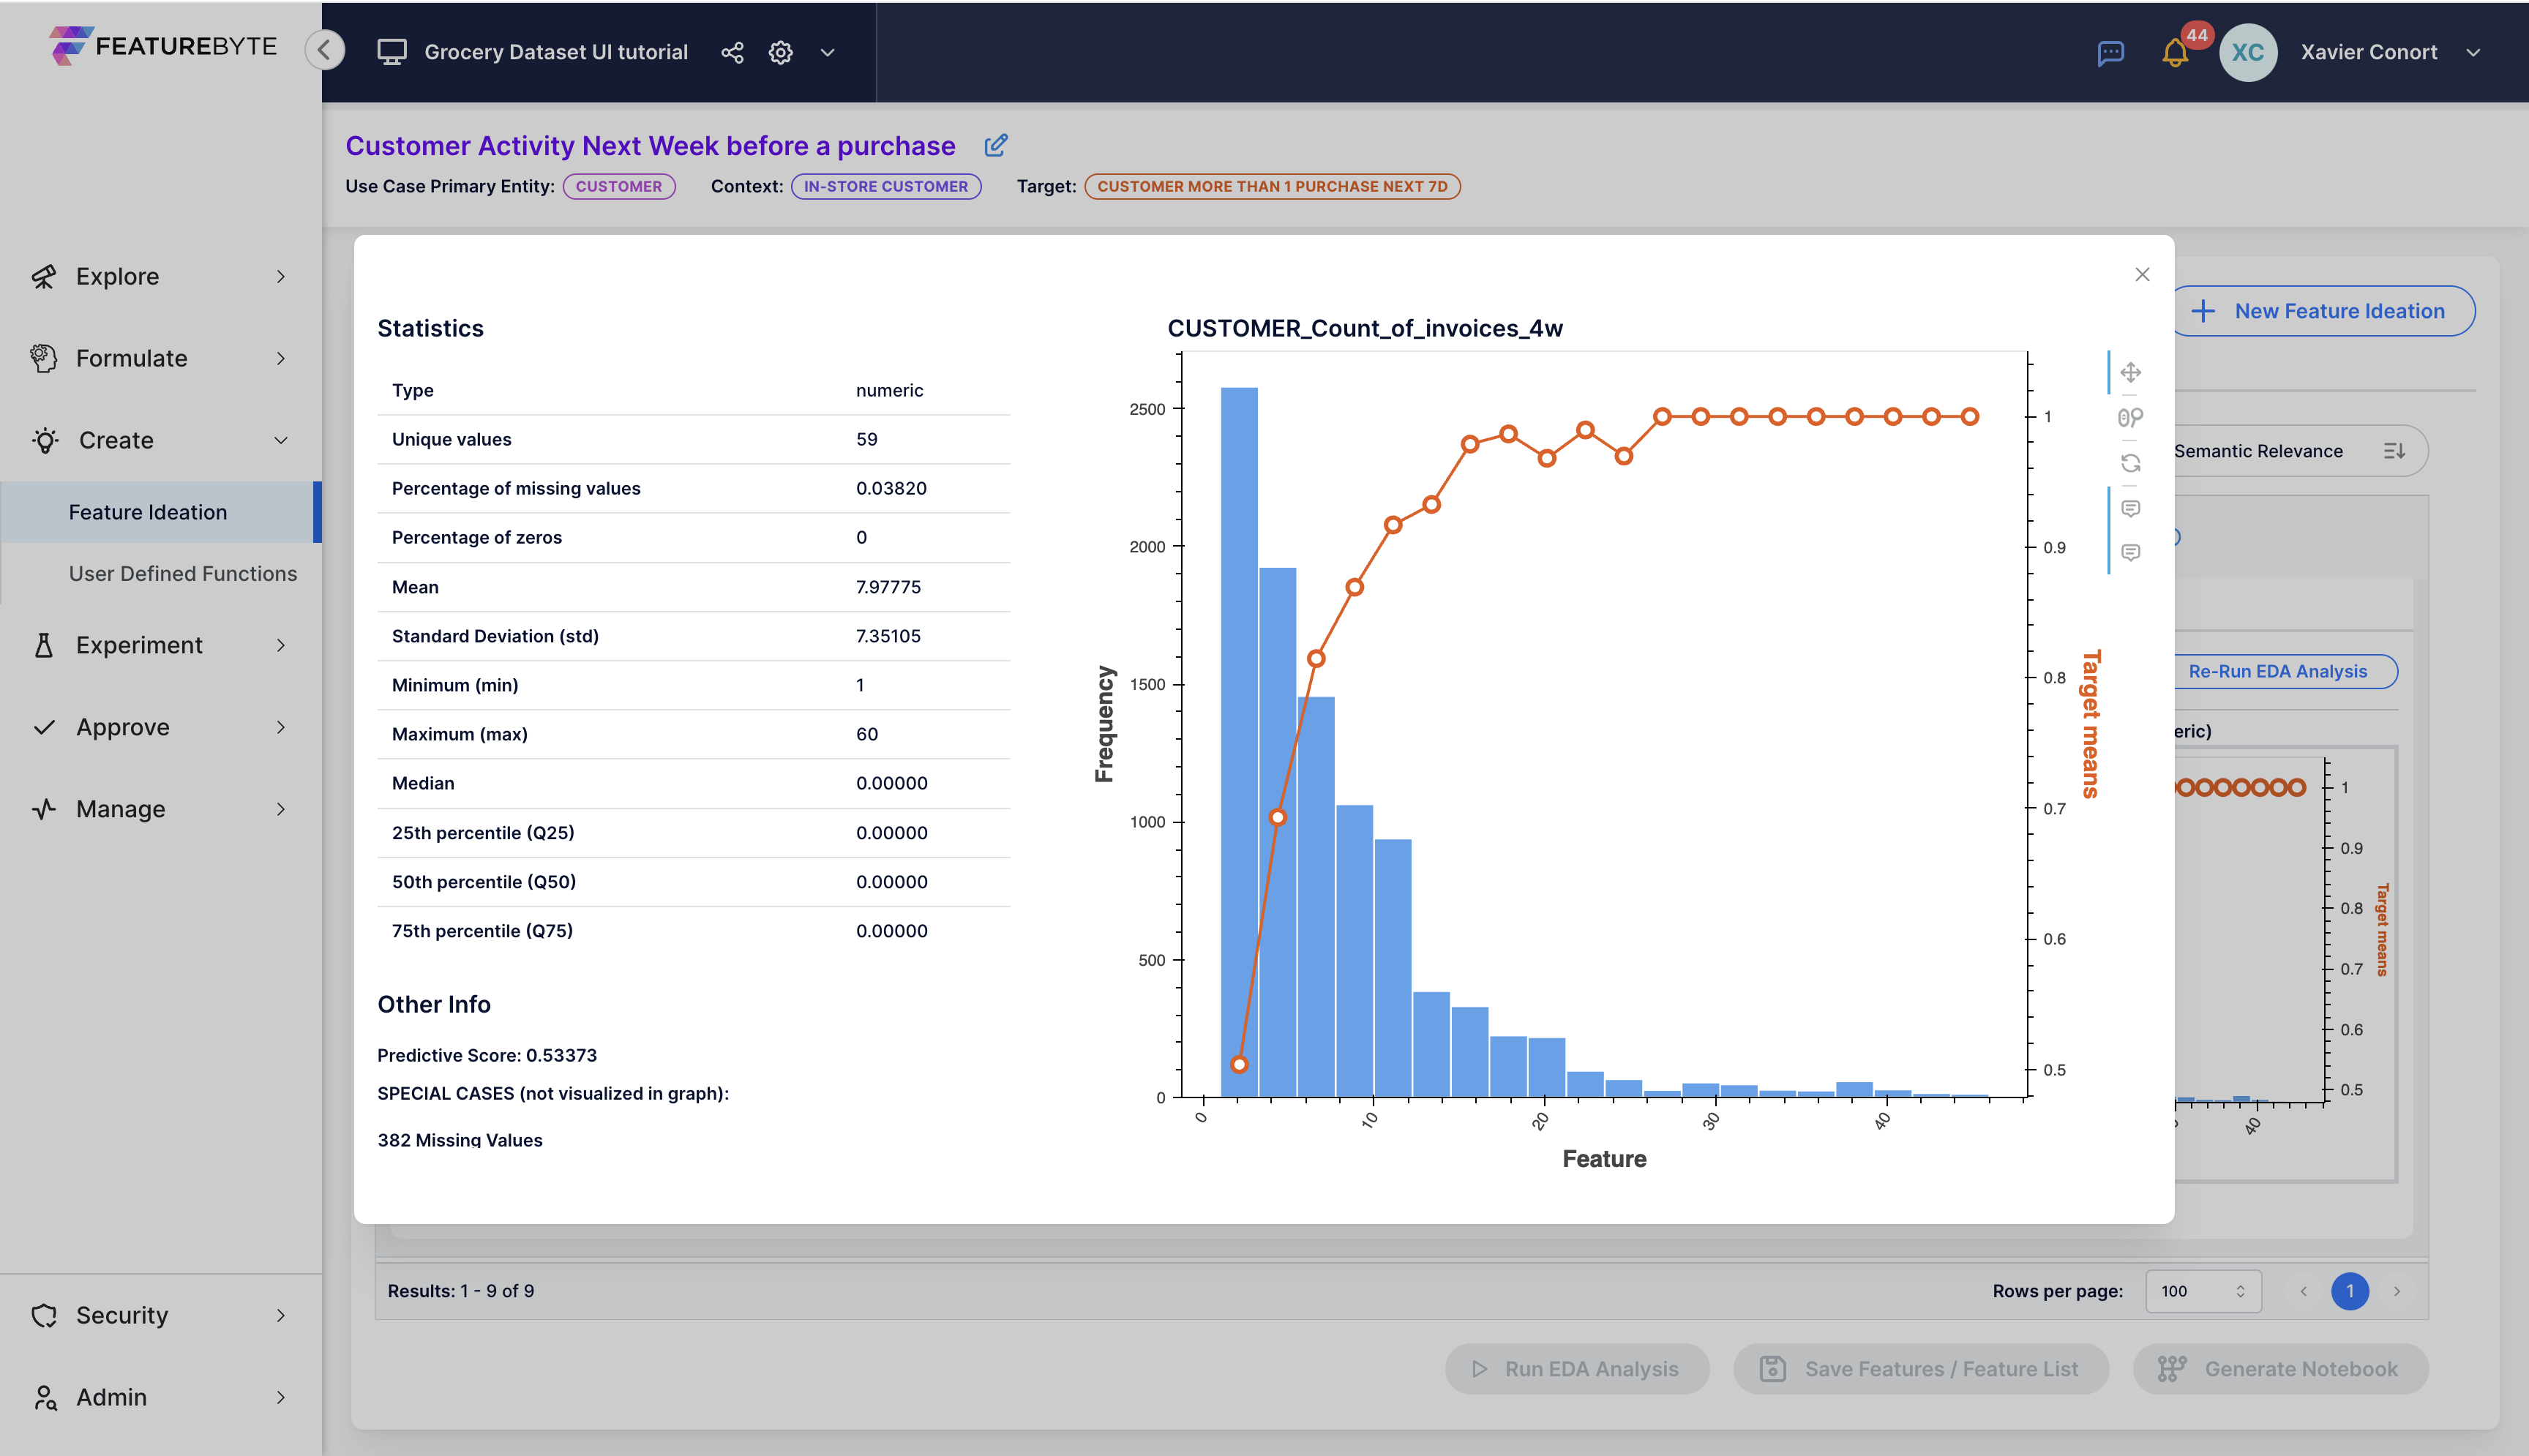Click the CUSTOMER MORE THAN 1 PURCHASE NEXT 7D tag
Image resolution: width=2529 pixels, height=1456 pixels.
tap(1272, 186)
